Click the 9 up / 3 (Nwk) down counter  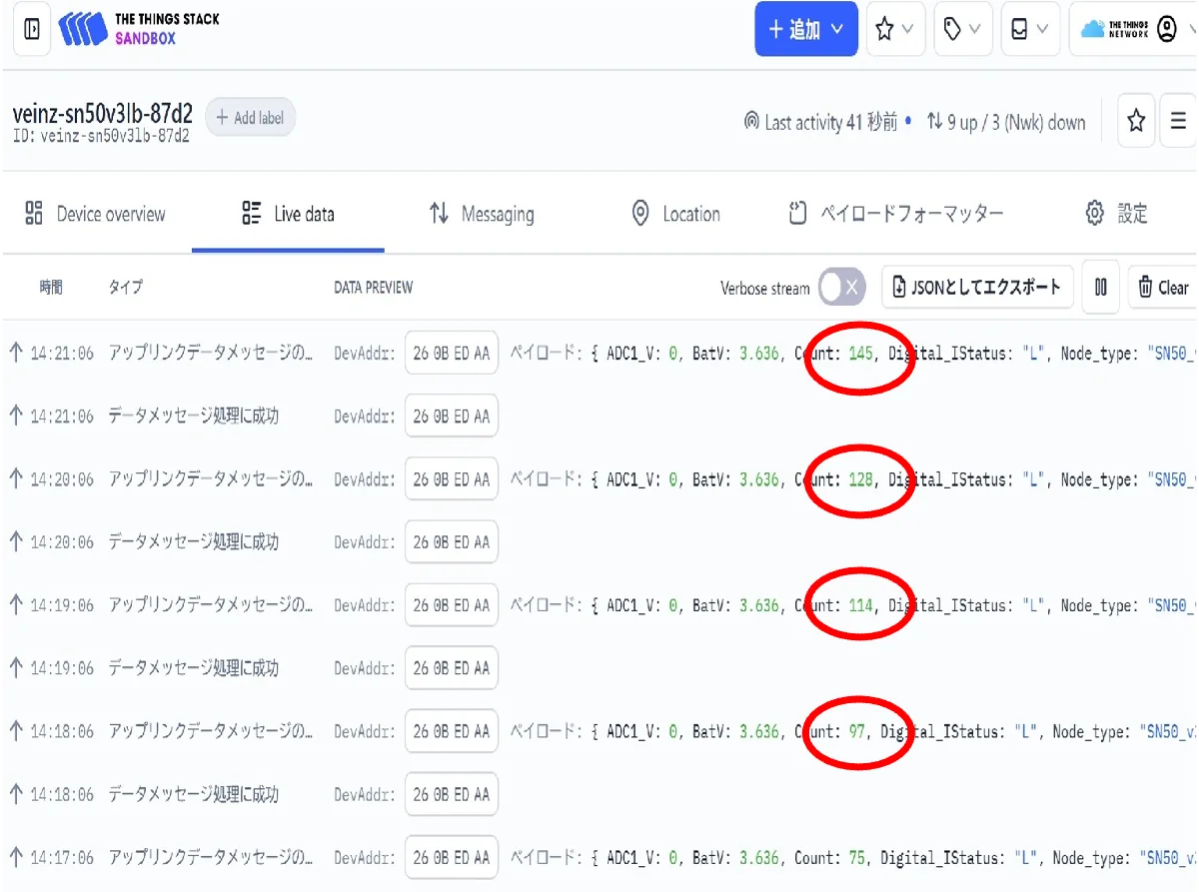(1005, 122)
